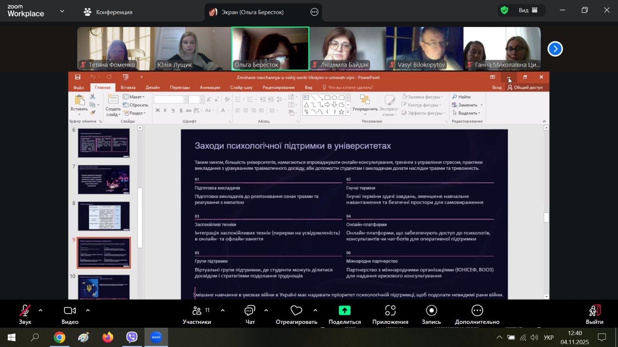Expand video options arrow next to Видео
This screenshot has width=618, height=347.
(88, 310)
